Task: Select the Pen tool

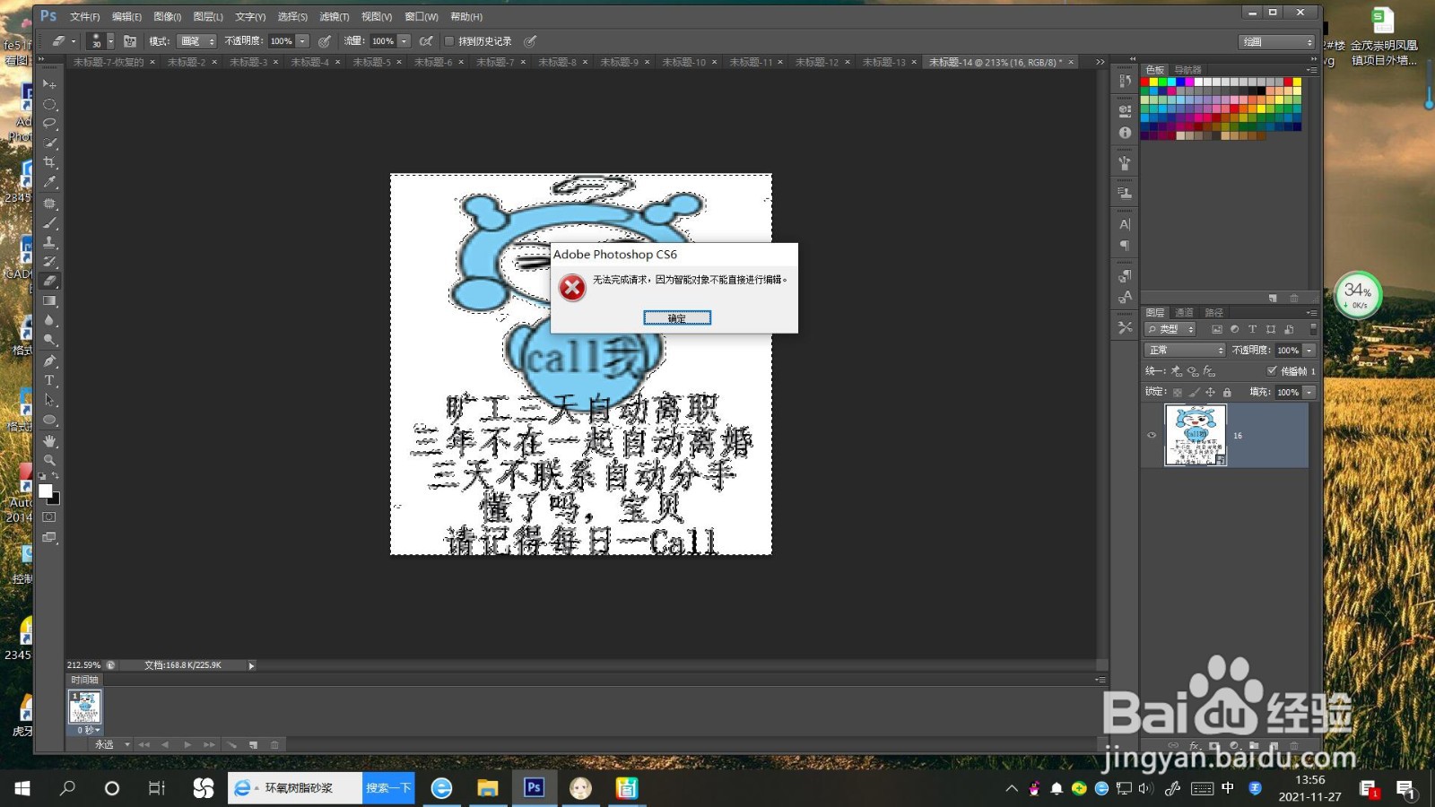Action: point(49,361)
